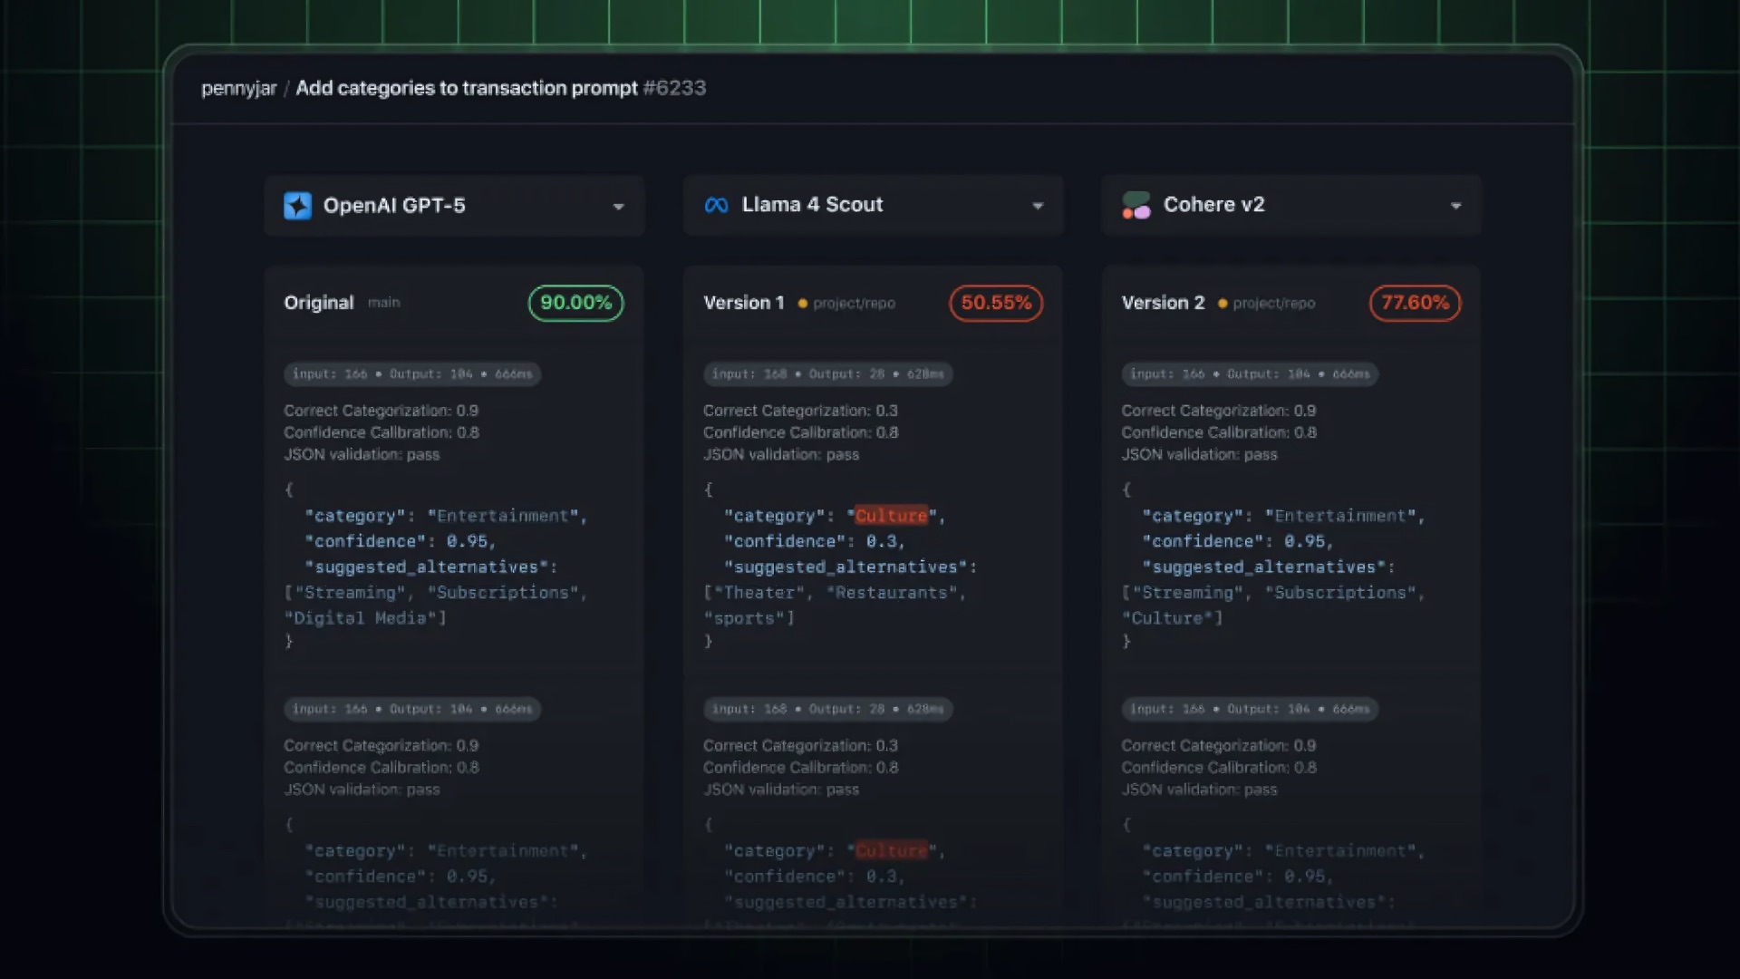The image size is (1740, 979).
Task: Click the project/repo label under Version 1
Action: (x=853, y=304)
